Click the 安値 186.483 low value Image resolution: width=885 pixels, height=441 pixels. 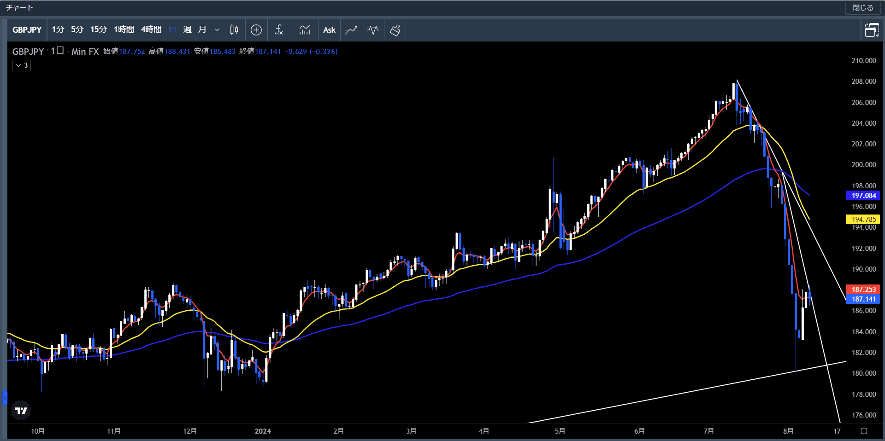(215, 52)
